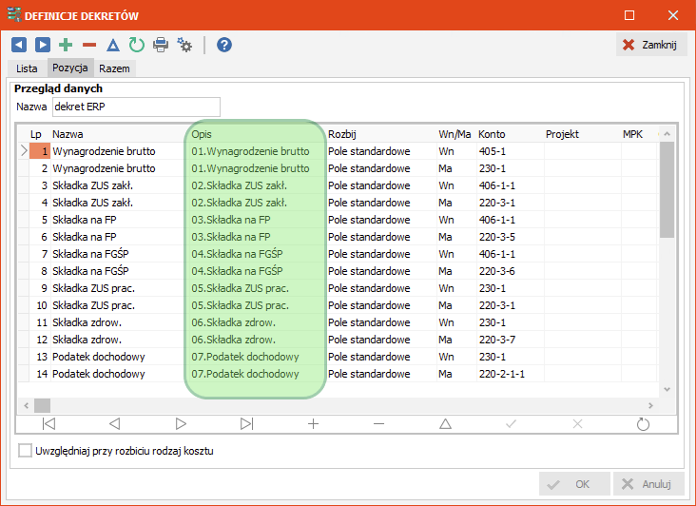Enable Uwzględniaj przy rozbiciu rodzaj kosztu checkbox

[26, 451]
